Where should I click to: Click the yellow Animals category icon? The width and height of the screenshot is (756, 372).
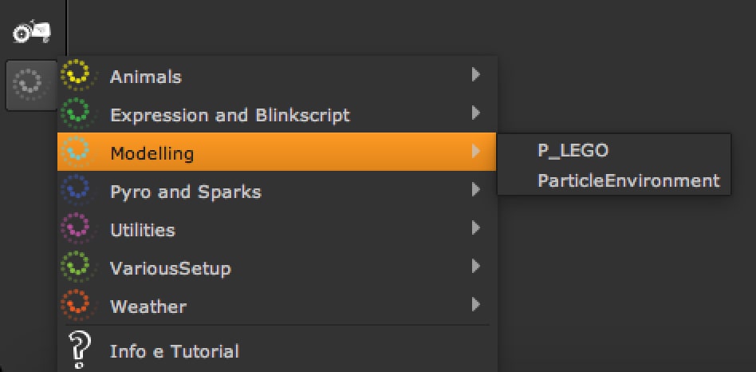(x=78, y=75)
